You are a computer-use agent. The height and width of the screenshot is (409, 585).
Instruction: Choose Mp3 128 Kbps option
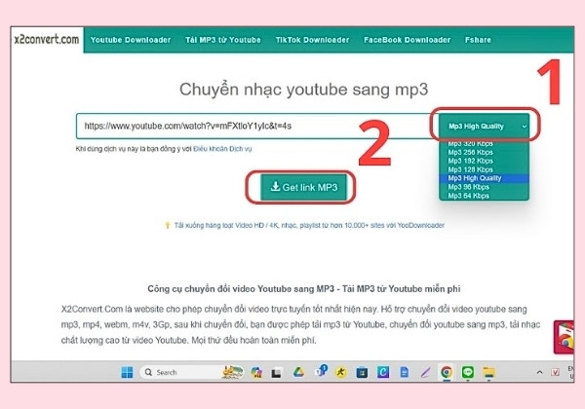[485, 169]
